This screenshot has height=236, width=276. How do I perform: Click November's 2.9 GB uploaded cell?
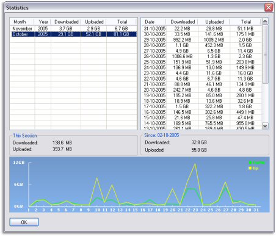93,29
